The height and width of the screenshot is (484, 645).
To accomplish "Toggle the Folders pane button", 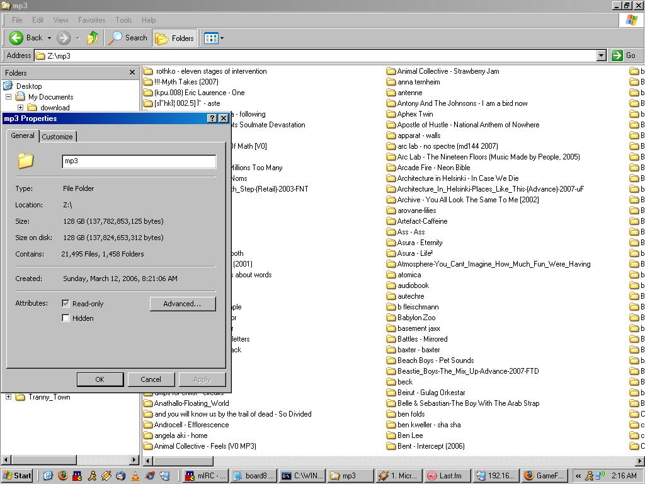I will (174, 38).
